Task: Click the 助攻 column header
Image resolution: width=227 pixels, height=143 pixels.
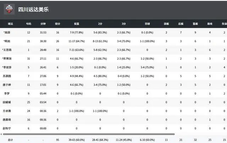Action: 210,23
